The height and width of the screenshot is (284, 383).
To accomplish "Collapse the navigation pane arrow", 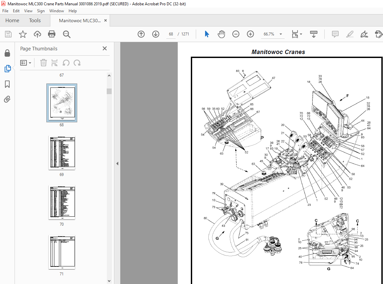I will click(x=117, y=163).
